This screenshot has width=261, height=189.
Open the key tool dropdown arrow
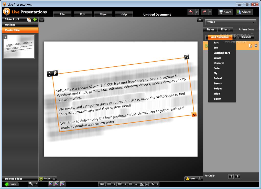[37, 184]
